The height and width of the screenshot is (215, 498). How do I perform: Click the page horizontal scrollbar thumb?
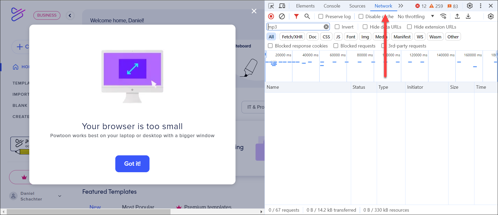point(89,212)
